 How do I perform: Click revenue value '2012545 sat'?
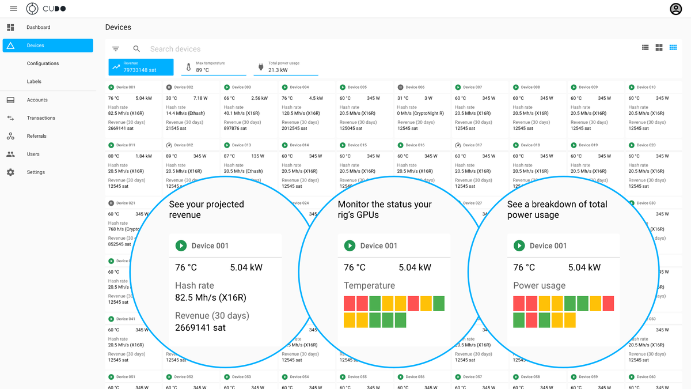point(294,129)
